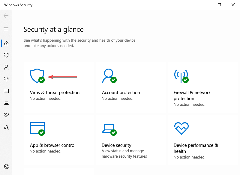Open Account protection person icon in sidebar
240x175 pixels.
(6, 67)
